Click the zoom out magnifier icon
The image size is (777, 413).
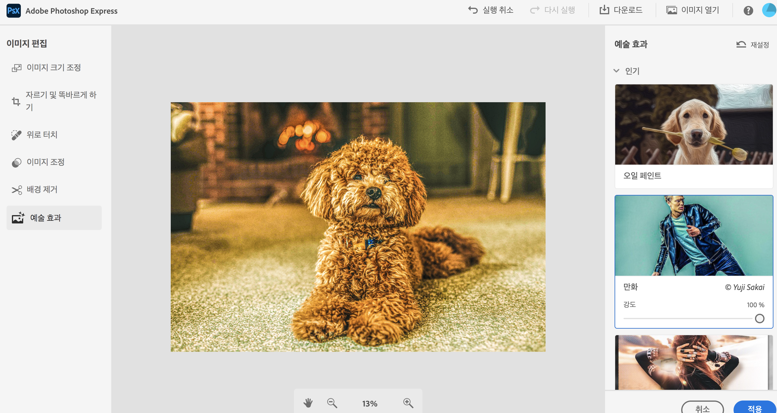[332, 403]
